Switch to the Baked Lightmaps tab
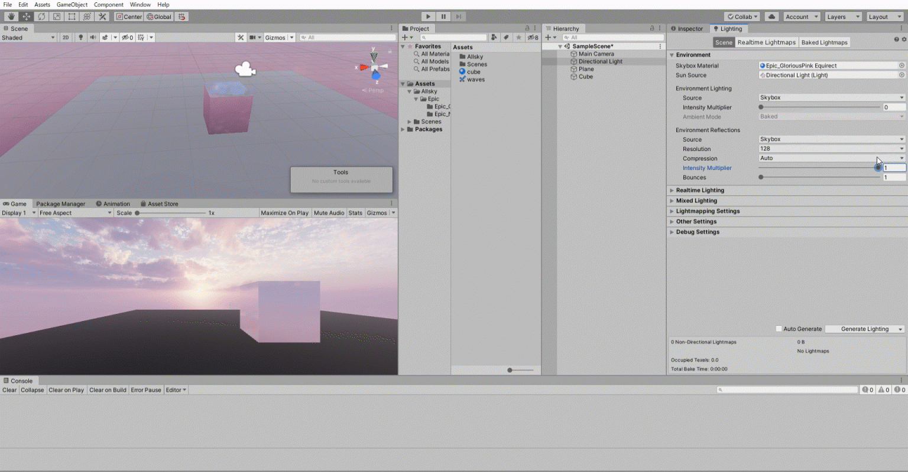Screen dimensions: 908x472 (x=824, y=42)
